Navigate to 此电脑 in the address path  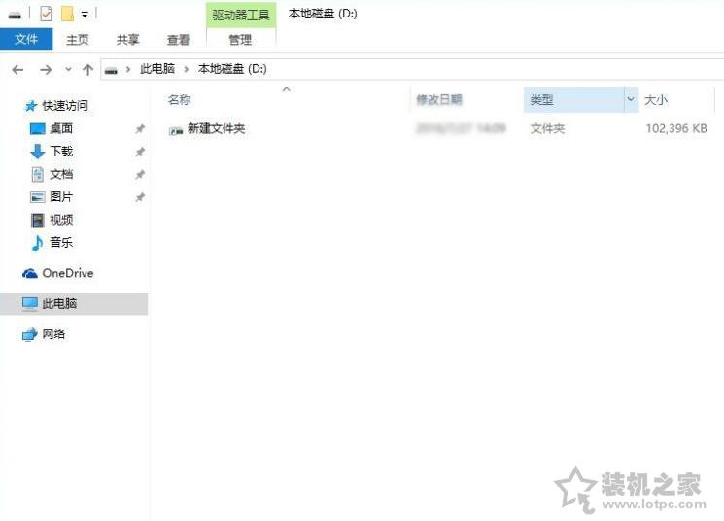coord(157,69)
